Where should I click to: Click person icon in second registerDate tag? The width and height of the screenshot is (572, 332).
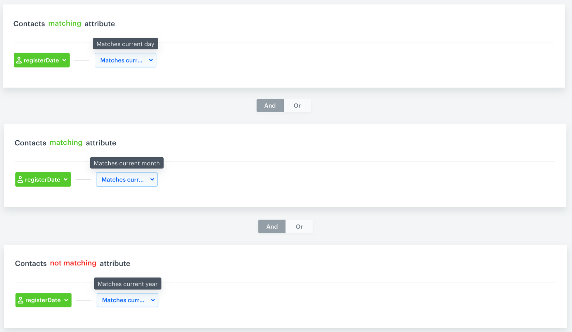[20, 179]
